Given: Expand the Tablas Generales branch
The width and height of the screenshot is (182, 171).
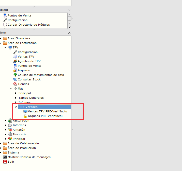Looking at the screenshot, I should click(x=16, y=98).
